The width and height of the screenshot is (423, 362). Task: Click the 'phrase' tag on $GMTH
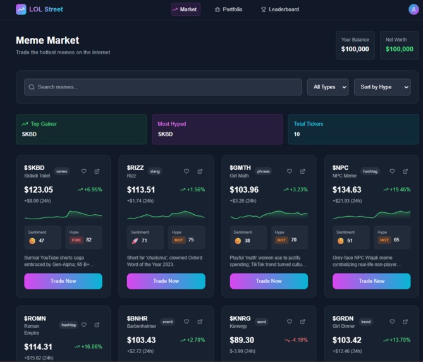(x=263, y=171)
